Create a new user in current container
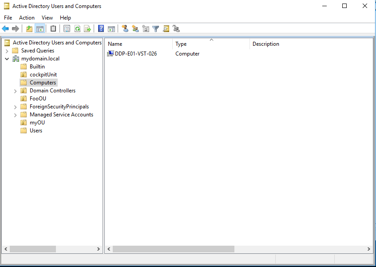The width and height of the screenshot is (376, 267). click(125, 29)
